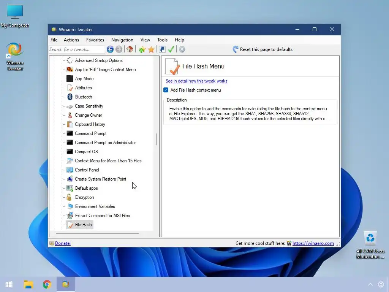The width and height of the screenshot is (389, 292).
Task: Click the Compact OS icon
Action: pos(70,151)
